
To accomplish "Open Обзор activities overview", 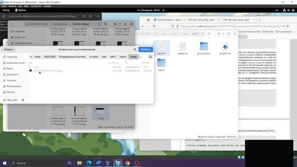I will pyautogui.click(x=6, y=10).
